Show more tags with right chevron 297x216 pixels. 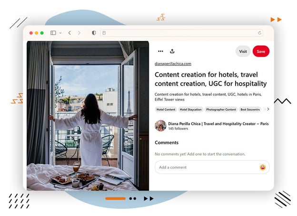(268, 109)
